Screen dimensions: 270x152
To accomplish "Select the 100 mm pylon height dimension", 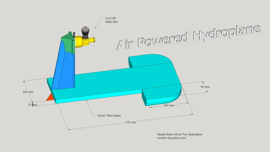I will [x=28, y=92].
